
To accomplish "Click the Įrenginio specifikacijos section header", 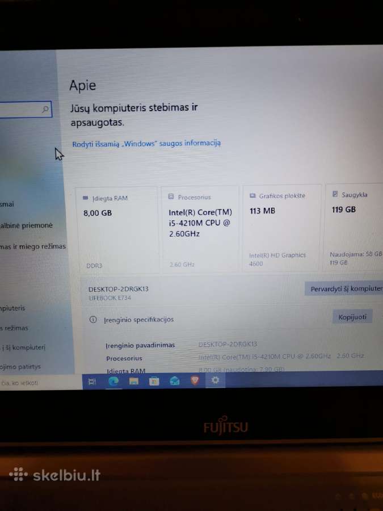I will [138, 320].
